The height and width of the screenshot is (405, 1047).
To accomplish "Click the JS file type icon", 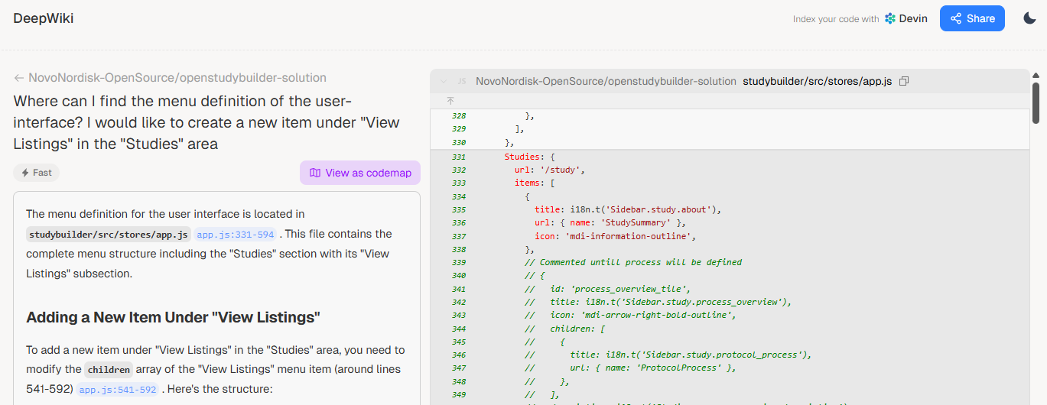I will point(462,81).
